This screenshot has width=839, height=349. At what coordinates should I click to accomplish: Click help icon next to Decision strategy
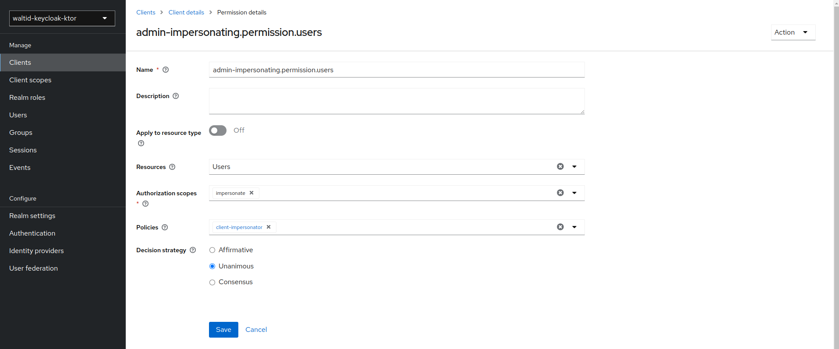193,250
